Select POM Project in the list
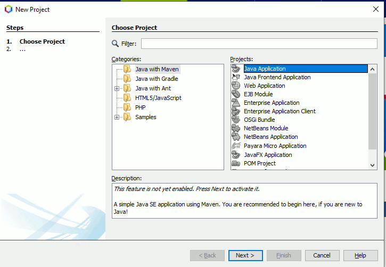The width and height of the screenshot is (386, 267). tap(260, 163)
